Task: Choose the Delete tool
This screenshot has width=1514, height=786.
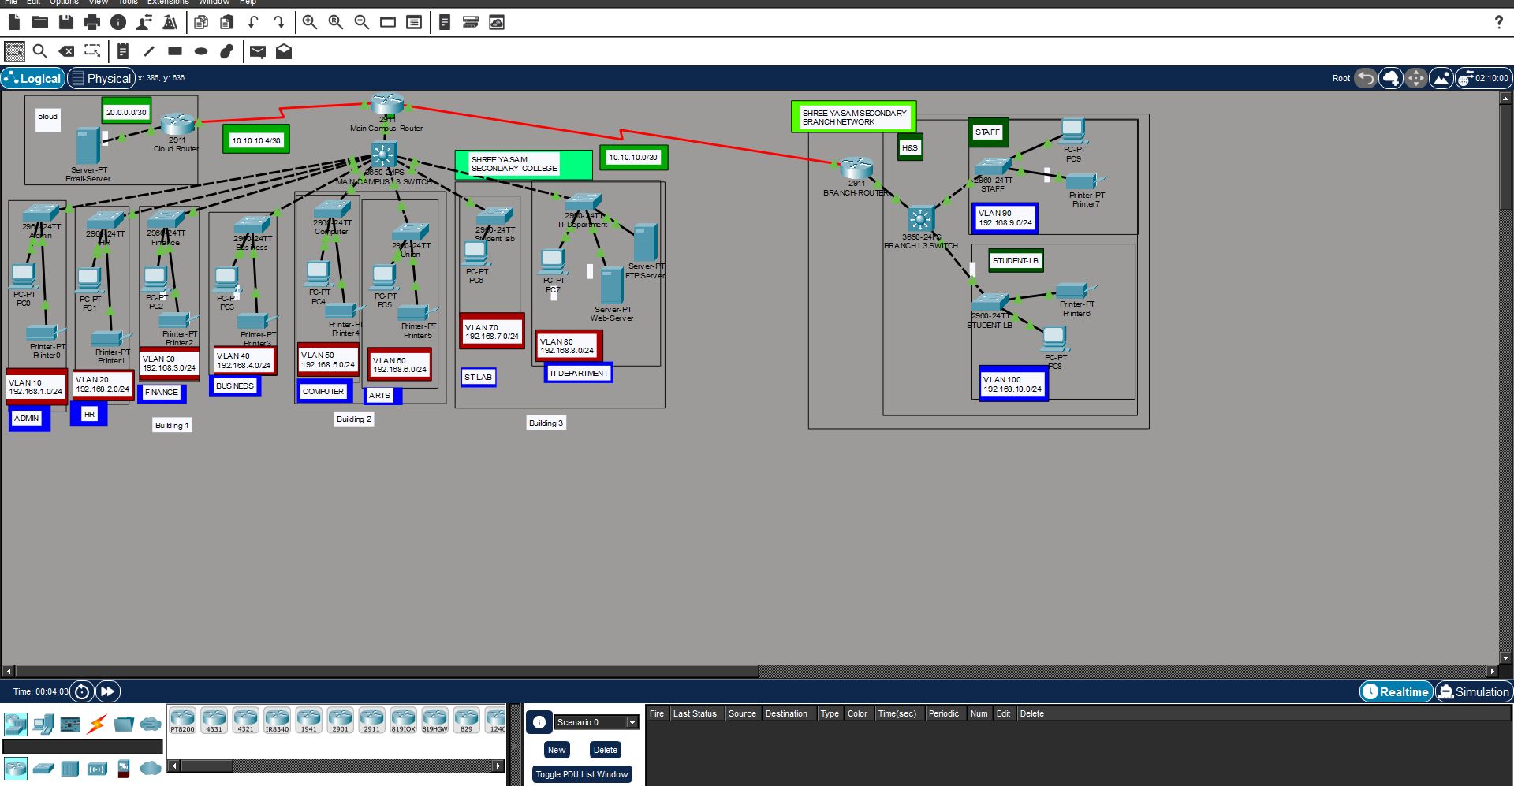Action: (x=66, y=51)
